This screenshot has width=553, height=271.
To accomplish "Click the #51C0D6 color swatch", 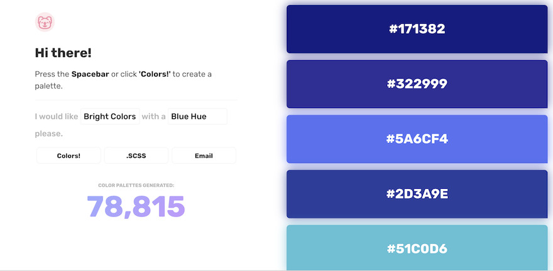I will tap(417, 248).
